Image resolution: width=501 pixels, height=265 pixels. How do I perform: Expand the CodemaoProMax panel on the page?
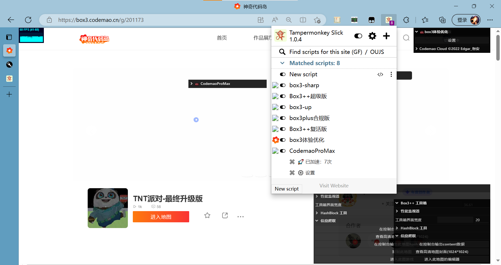click(228, 84)
